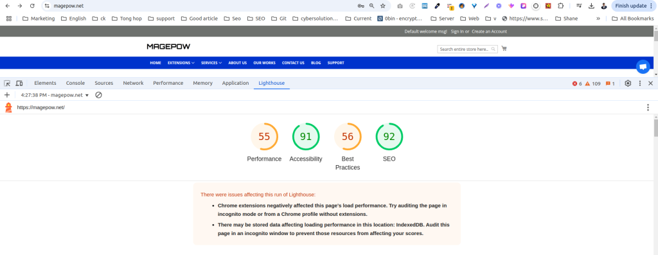Switch to the Memory tab
Viewport: 658px width, 255px height.
tap(202, 83)
